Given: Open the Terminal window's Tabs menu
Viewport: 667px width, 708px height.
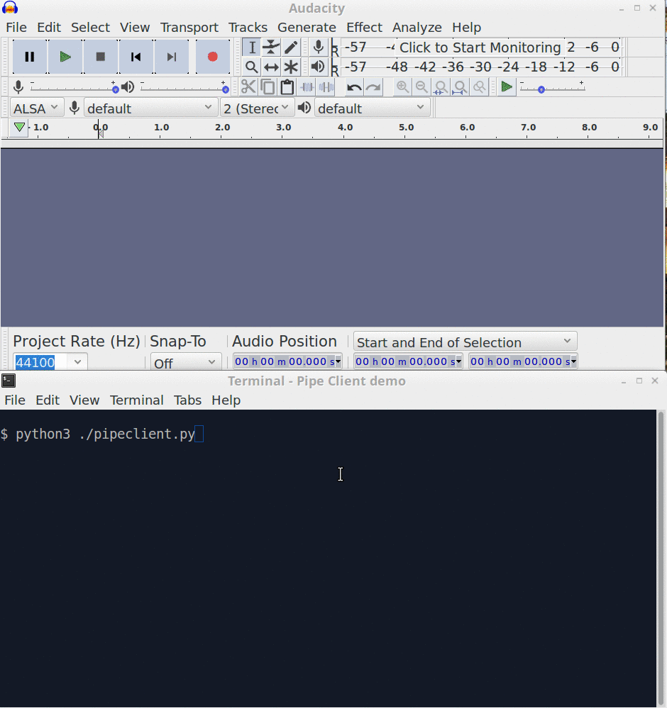Looking at the screenshot, I should (187, 400).
